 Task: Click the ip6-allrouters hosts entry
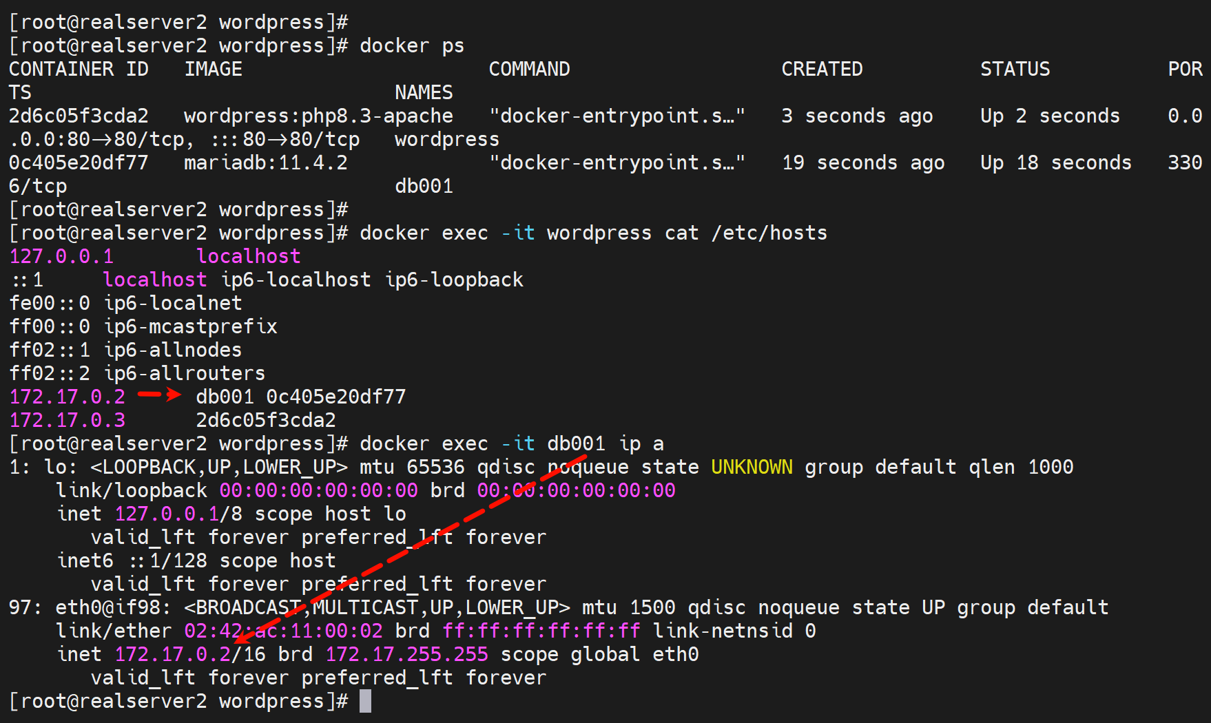click(184, 373)
